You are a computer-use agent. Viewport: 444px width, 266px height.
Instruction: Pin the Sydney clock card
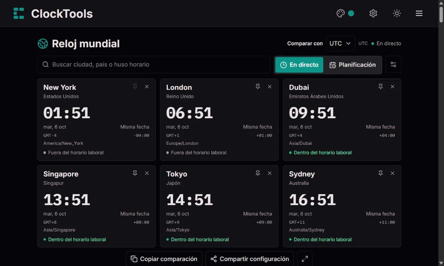(381, 173)
